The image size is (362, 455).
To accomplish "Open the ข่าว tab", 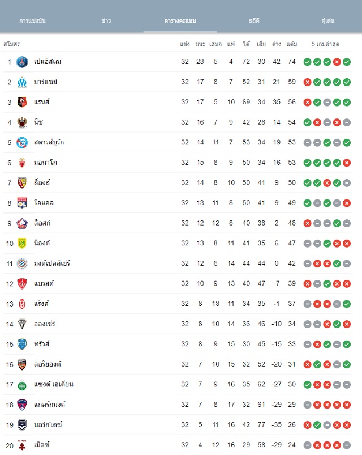I will tap(106, 20).
